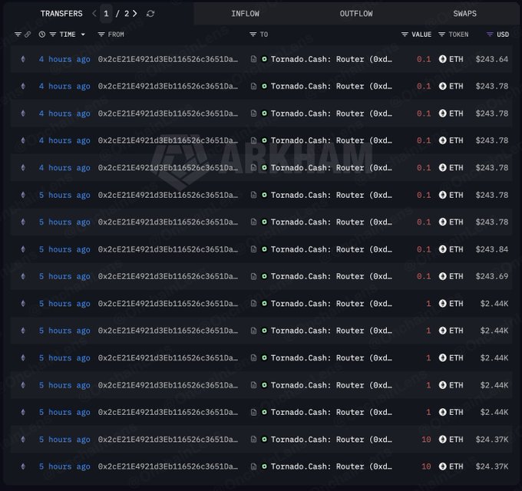Go to next transfers page arrow
The width and height of the screenshot is (522, 491).
point(135,14)
